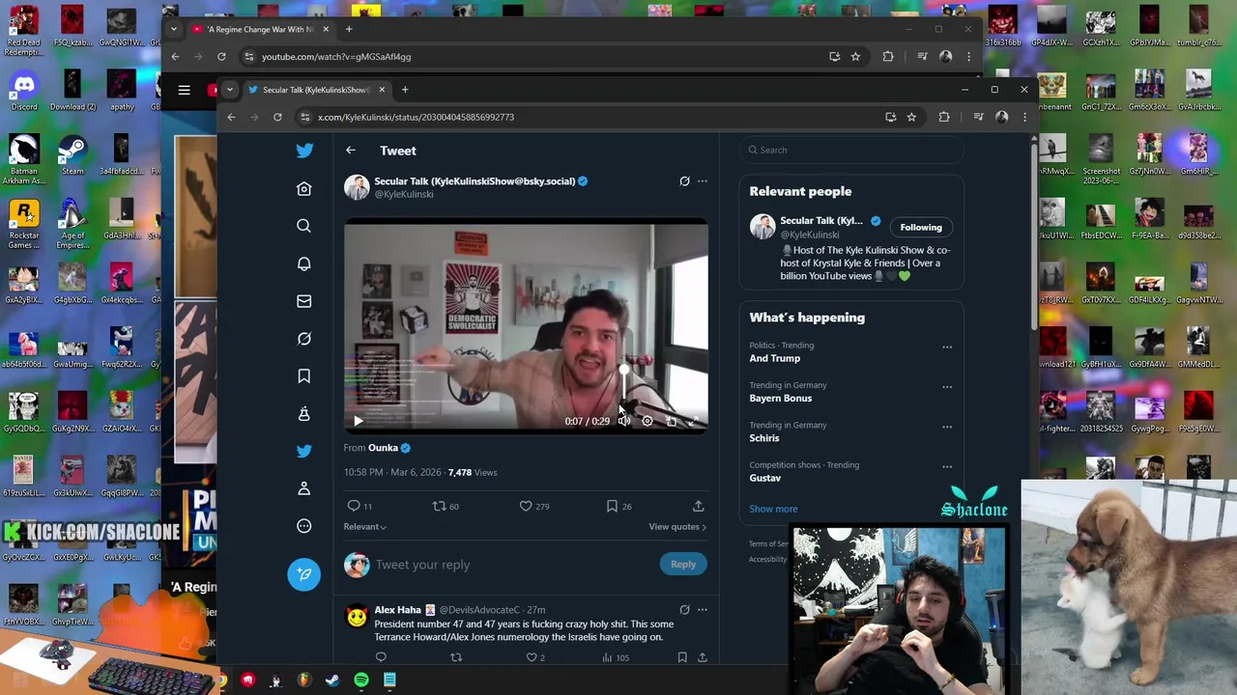
Task: Submit with the Reply button
Action: click(x=683, y=565)
